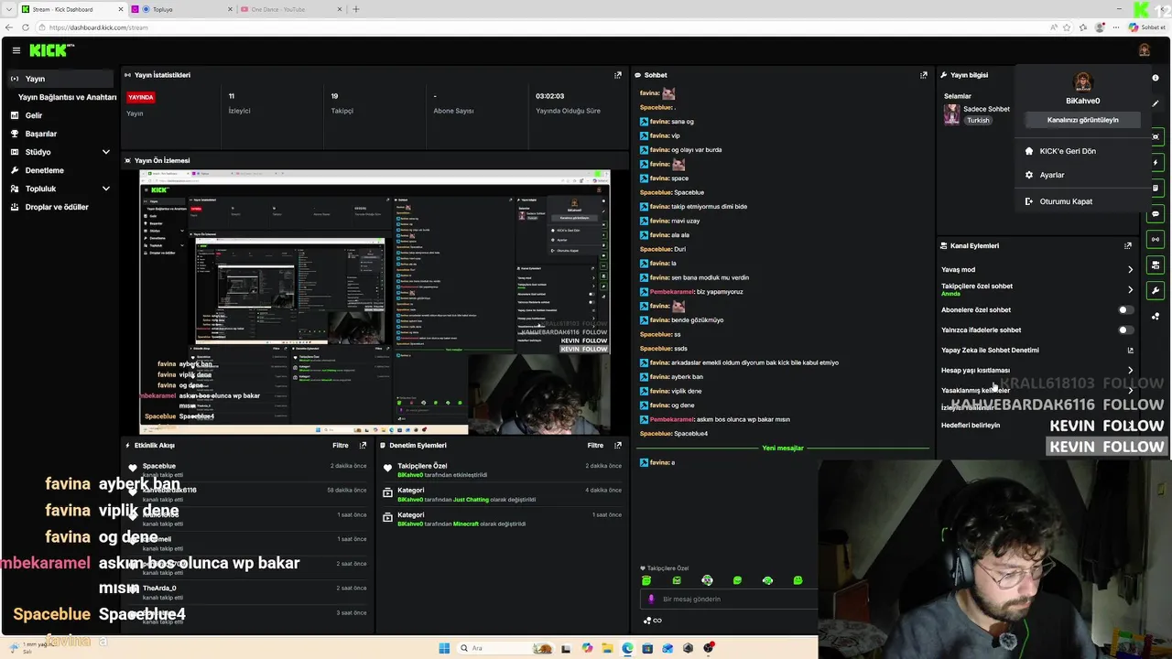Viewport: 1172px width, 659px height.
Task: Open Droplar ve ödüller sidebar item
Action: tap(60, 207)
